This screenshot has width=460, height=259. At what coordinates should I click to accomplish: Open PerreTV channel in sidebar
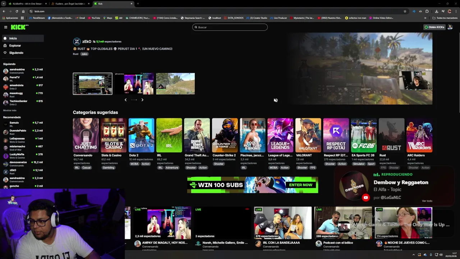[23, 79]
